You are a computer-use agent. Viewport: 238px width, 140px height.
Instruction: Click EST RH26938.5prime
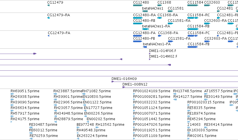coord(25,97)
